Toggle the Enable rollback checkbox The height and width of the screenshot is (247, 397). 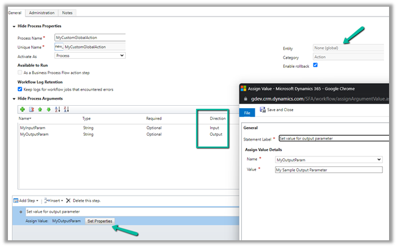click(x=315, y=65)
